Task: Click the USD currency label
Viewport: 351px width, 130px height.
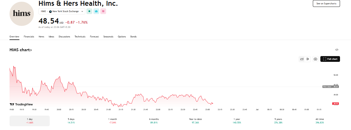Action: pos(62,23)
